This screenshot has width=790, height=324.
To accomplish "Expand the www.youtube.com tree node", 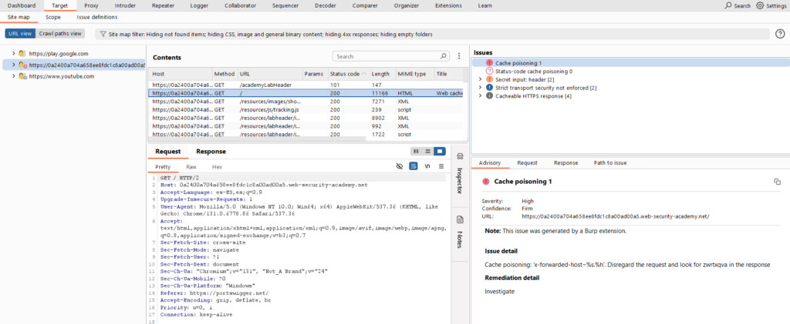I will pos(13,77).
